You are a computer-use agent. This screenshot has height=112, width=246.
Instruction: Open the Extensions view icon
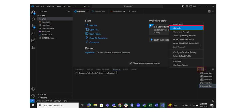click(x=33, y=40)
